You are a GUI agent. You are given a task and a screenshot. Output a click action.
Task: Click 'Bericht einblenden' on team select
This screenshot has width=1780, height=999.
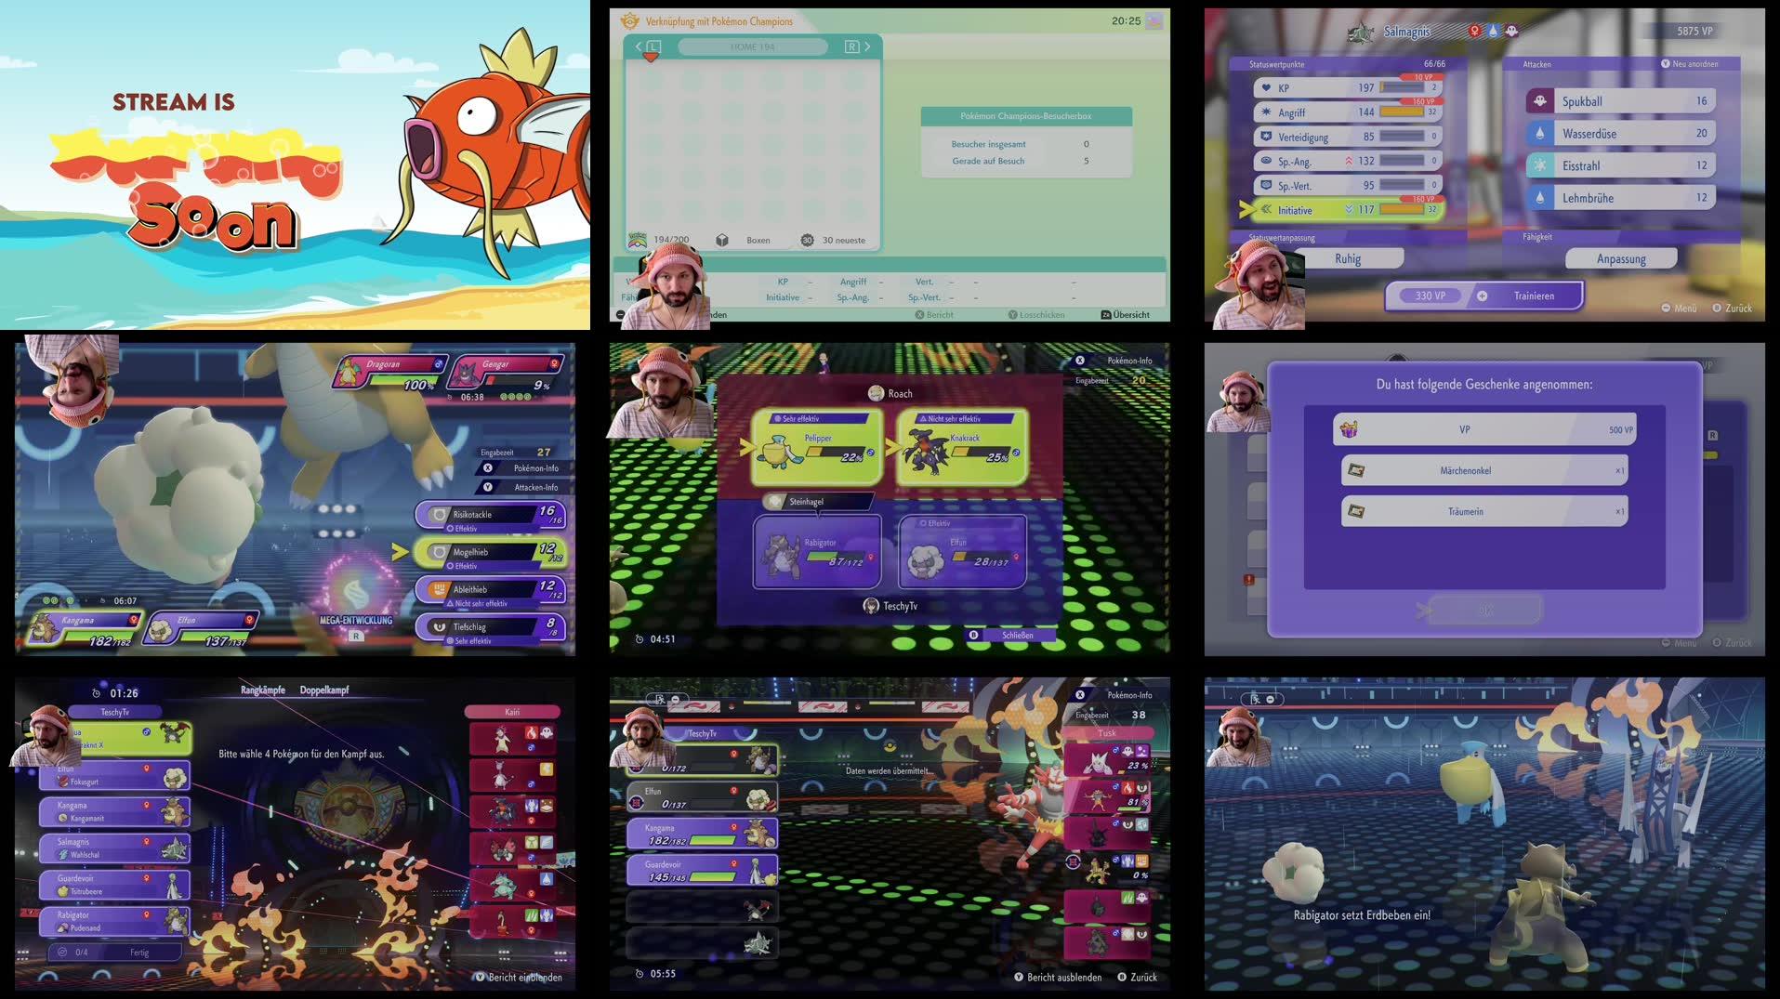tap(519, 977)
